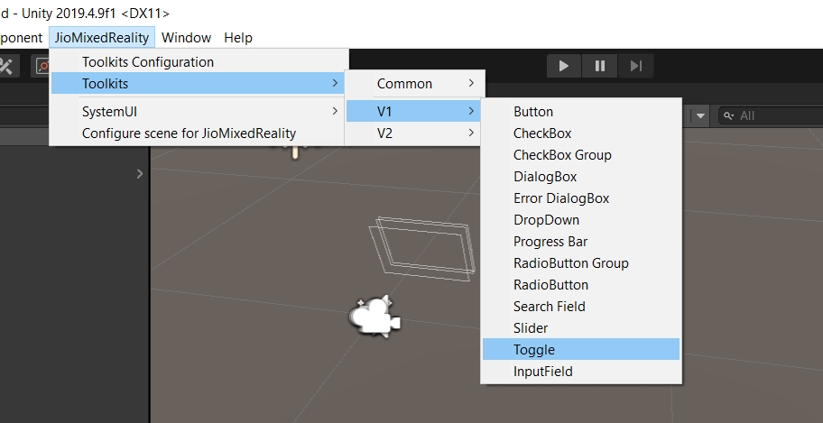Image resolution: width=823 pixels, height=423 pixels.
Task: Choose CheckBox Group menu entry
Action: (562, 155)
